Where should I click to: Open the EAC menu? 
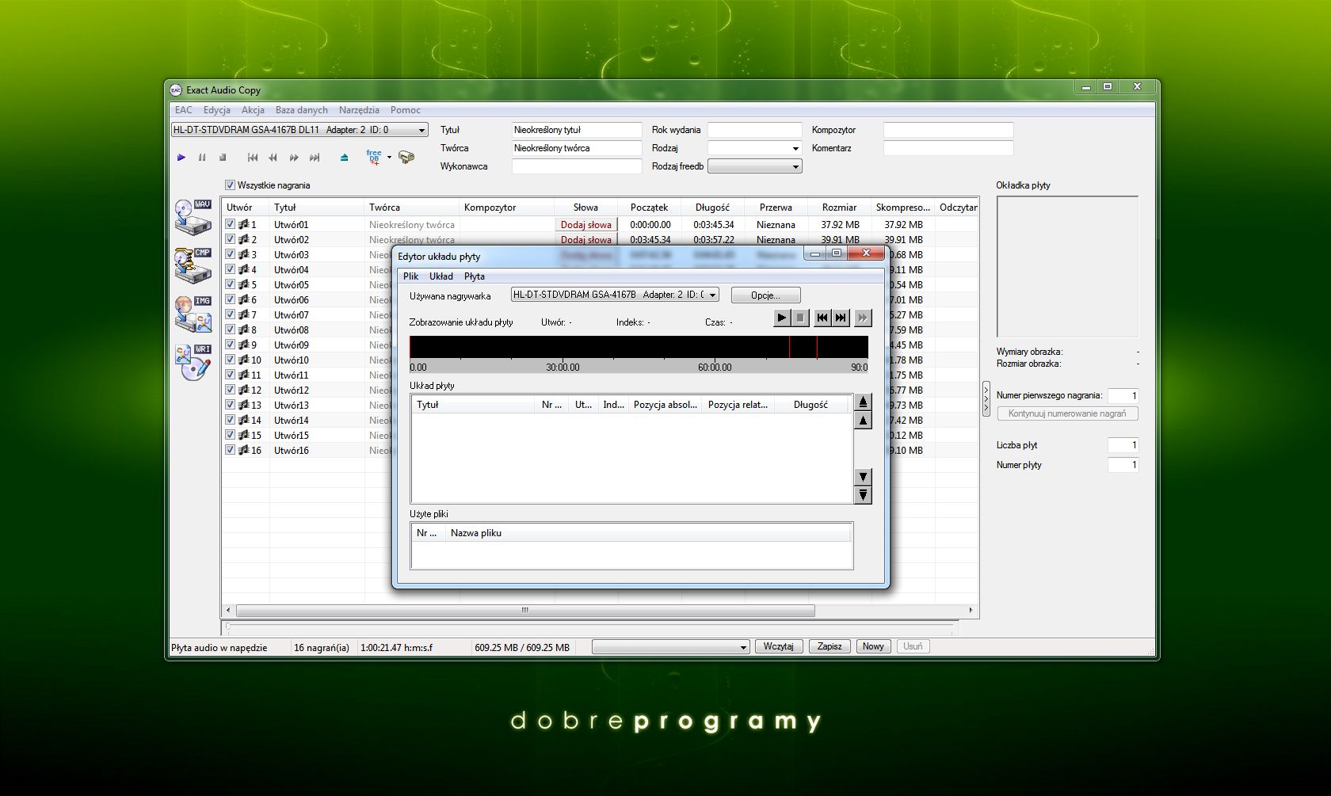183,110
